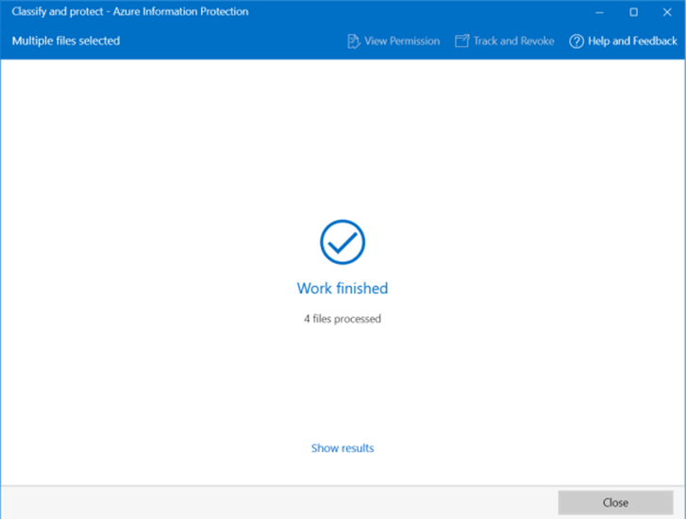Click the Track and Revoke label
This screenshot has height=519, width=686.
(513, 42)
